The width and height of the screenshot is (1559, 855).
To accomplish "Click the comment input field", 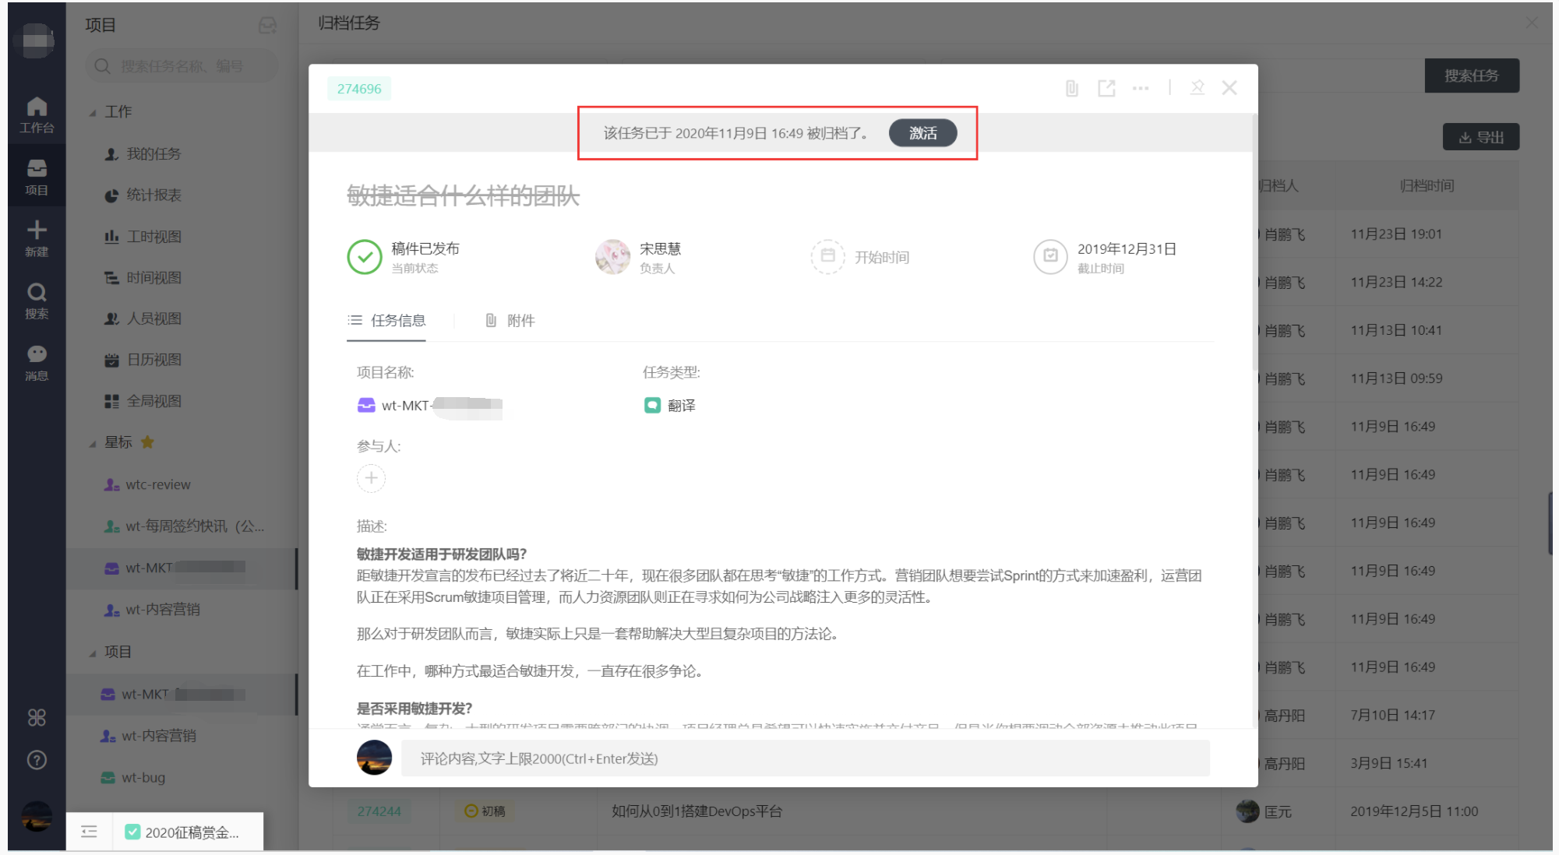I will click(805, 758).
